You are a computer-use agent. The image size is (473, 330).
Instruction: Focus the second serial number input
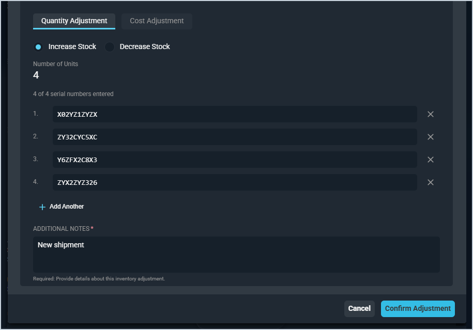[235, 137]
